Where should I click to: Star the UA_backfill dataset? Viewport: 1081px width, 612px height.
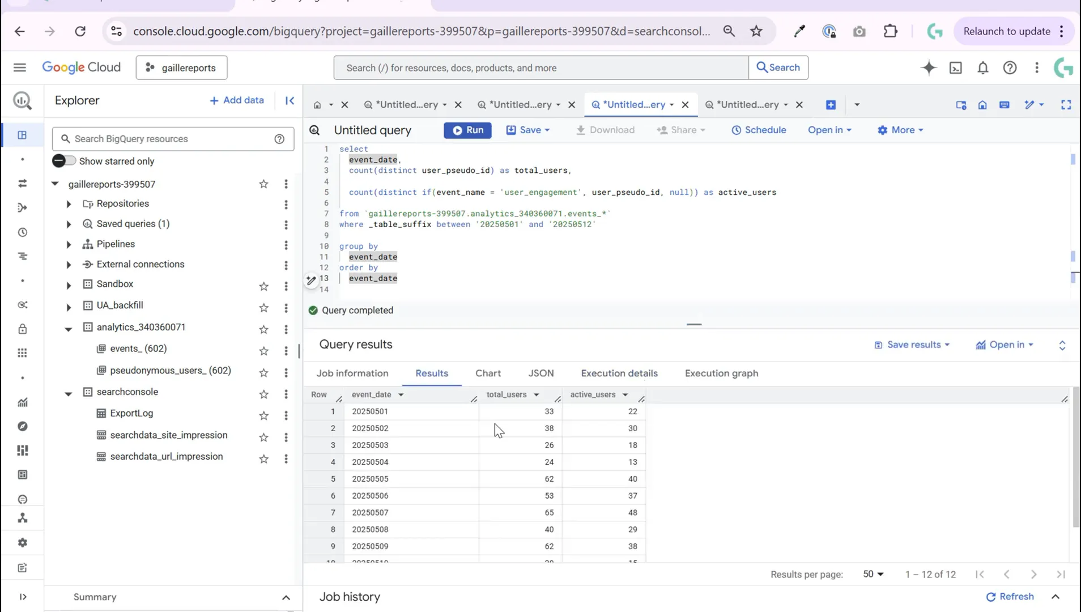tap(263, 308)
